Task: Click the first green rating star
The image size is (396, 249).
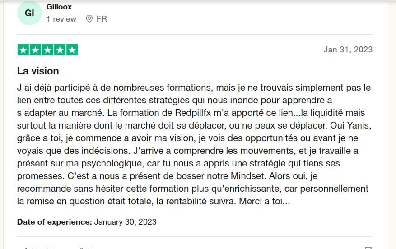Action: click(x=23, y=50)
